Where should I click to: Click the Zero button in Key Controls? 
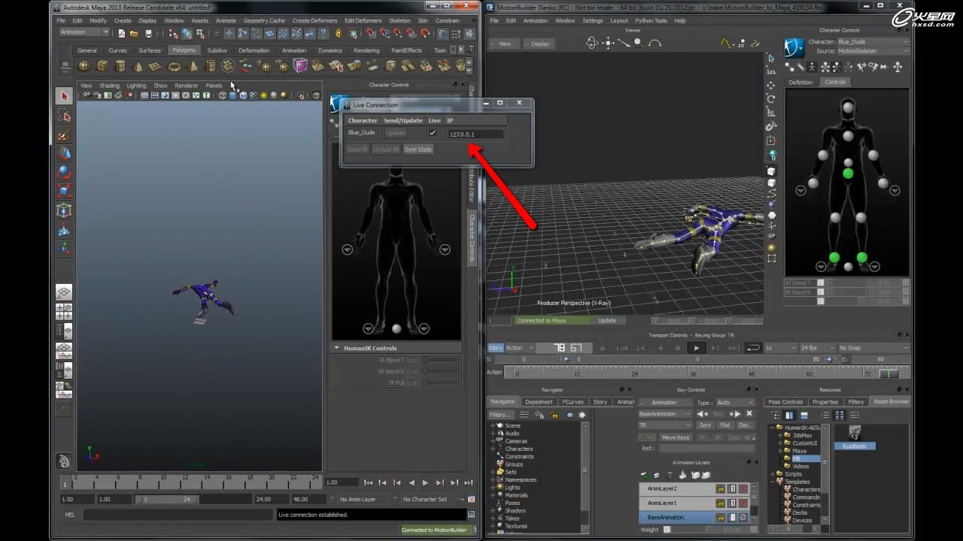click(705, 425)
